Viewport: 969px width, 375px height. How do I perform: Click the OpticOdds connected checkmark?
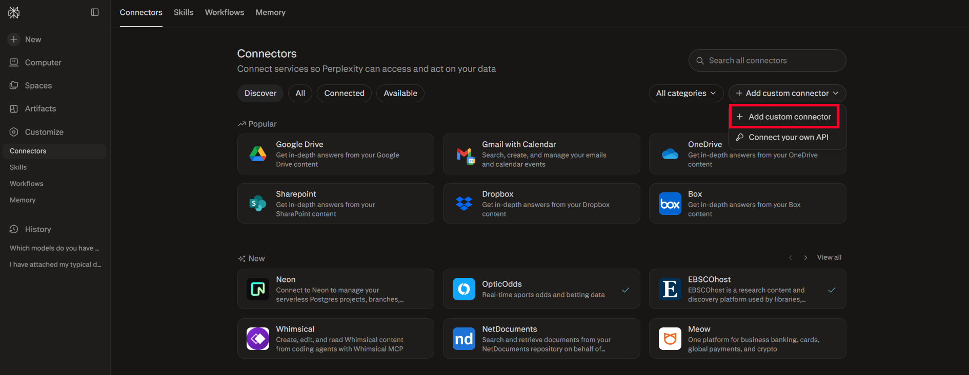click(x=625, y=290)
